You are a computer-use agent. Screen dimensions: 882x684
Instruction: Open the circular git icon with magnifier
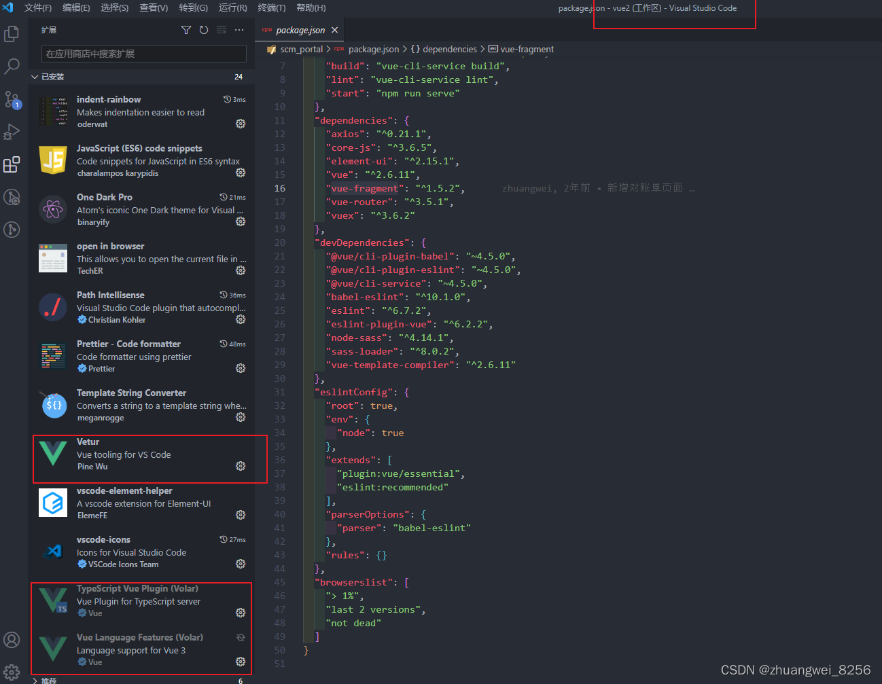pos(12,197)
